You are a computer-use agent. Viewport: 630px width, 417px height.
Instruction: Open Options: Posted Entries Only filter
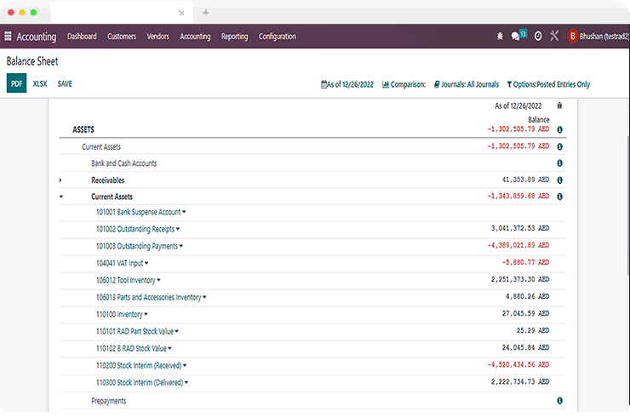(548, 84)
